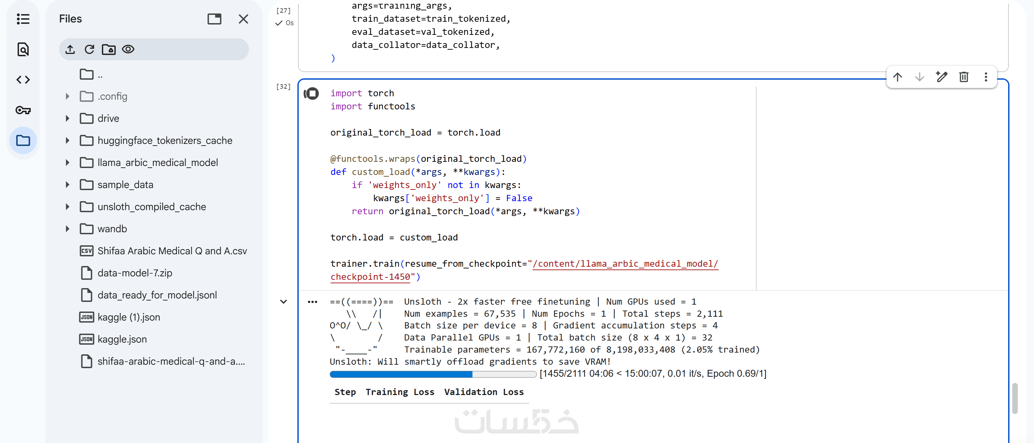The height and width of the screenshot is (443, 1034).
Task: Open the secrets key icon in sidebar
Action: pos(23,110)
